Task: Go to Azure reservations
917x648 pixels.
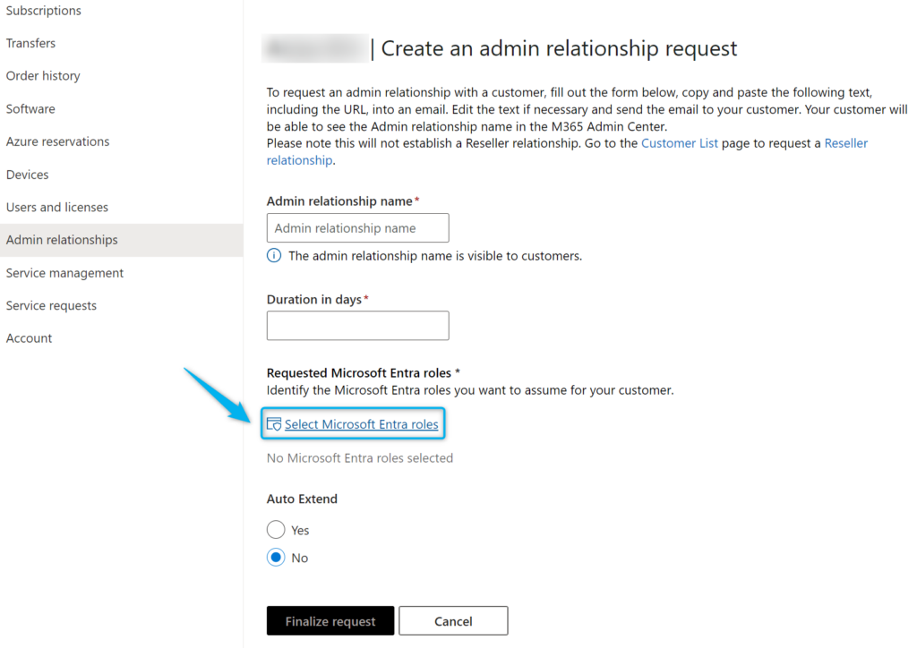Action: point(57,141)
